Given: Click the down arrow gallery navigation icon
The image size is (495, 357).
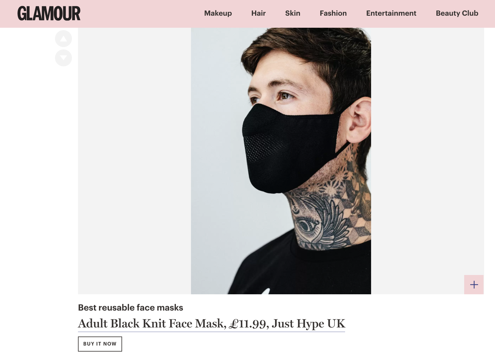Looking at the screenshot, I should (63, 58).
